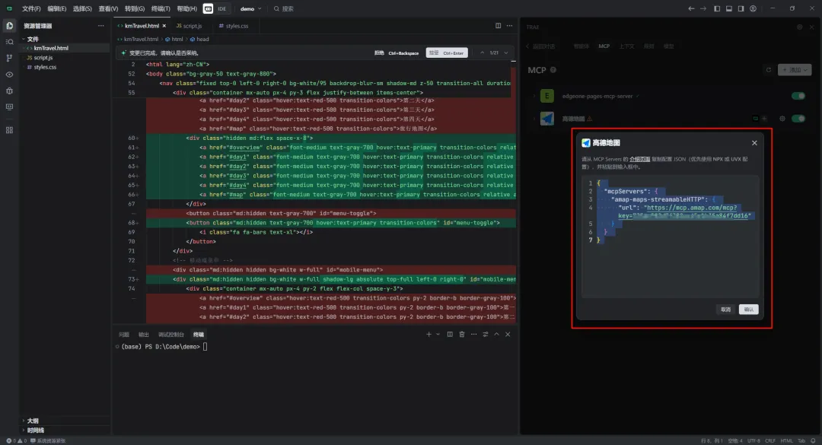822x445 pixels.
Task: Click the split editor icon
Action: [499, 26]
